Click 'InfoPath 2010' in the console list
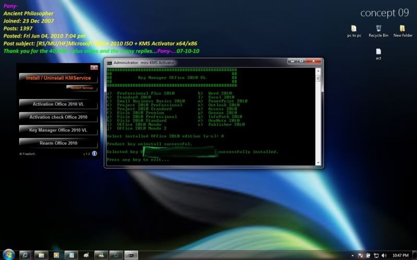 [225, 116]
